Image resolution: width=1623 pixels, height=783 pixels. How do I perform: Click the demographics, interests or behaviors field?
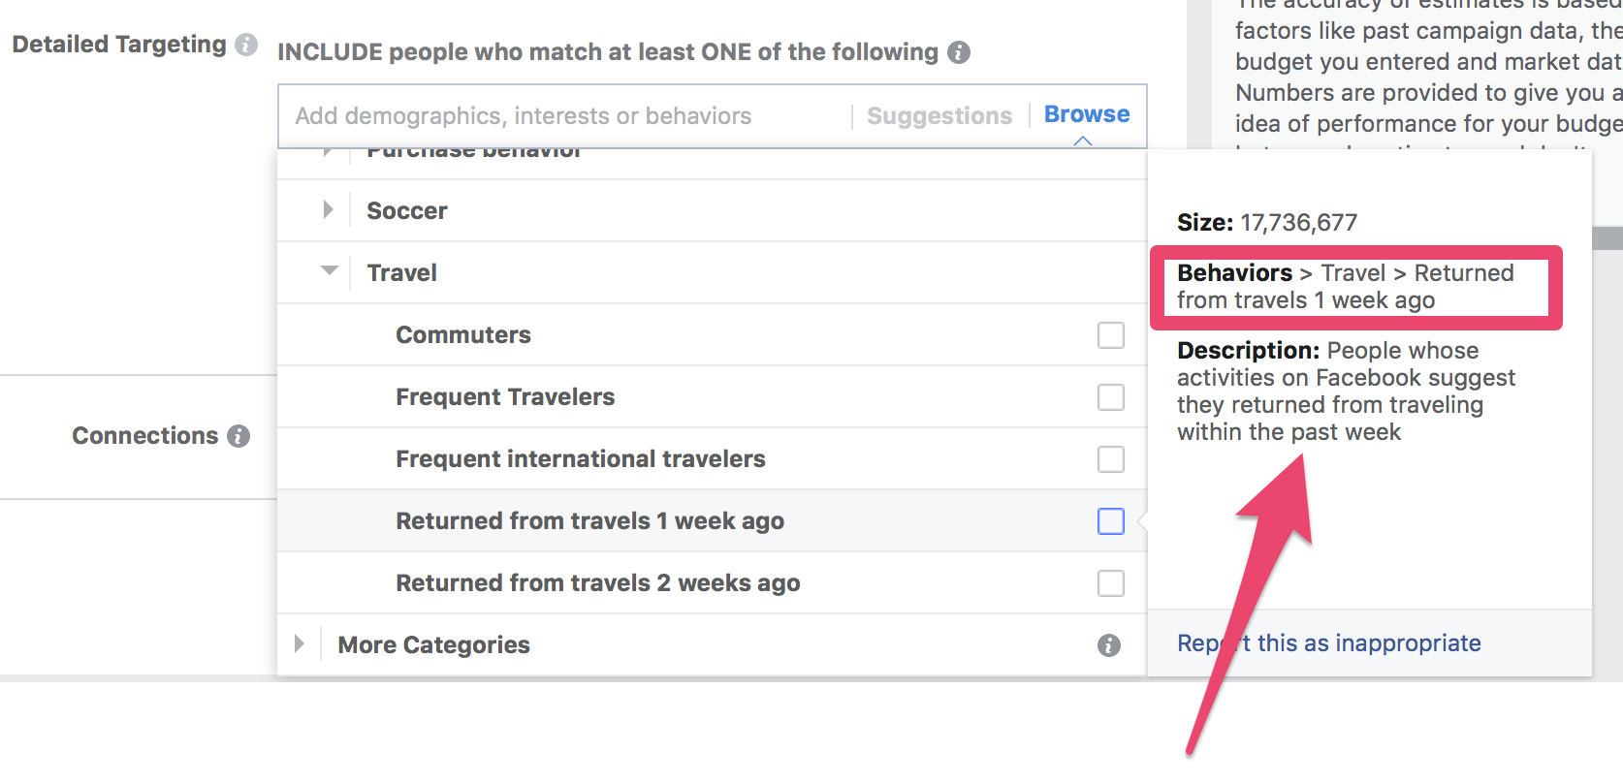point(564,116)
